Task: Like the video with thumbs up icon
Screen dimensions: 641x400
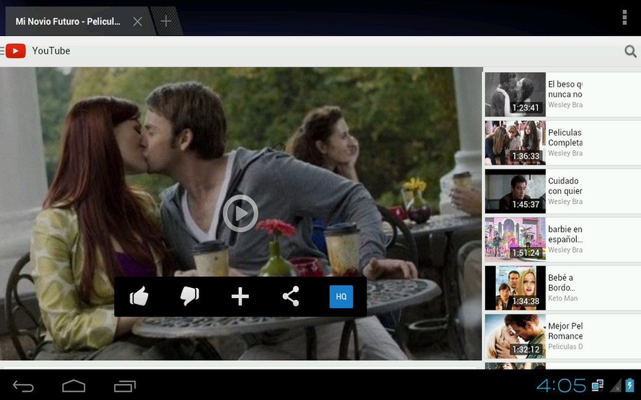Action: point(139,296)
